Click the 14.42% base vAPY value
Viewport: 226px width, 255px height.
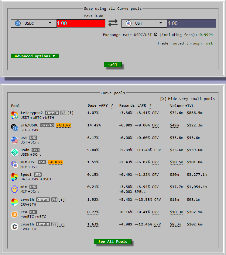pyautogui.click(x=94, y=126)
